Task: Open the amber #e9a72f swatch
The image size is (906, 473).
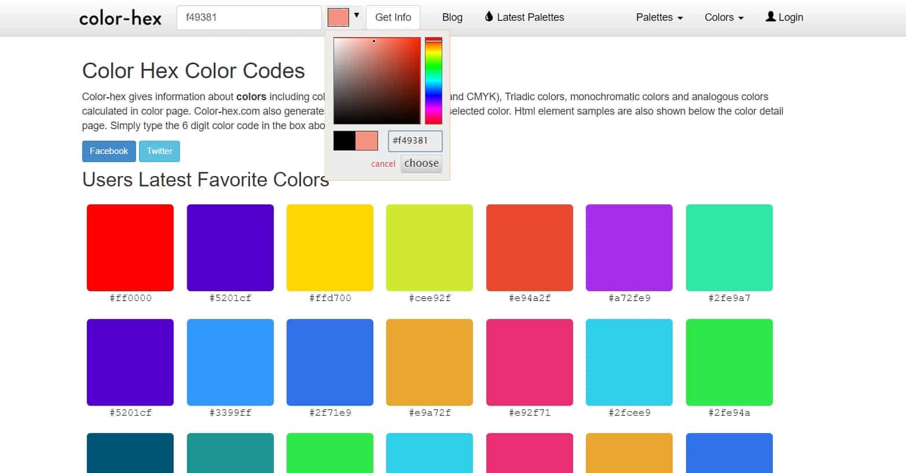Action: tap(430, 362)
